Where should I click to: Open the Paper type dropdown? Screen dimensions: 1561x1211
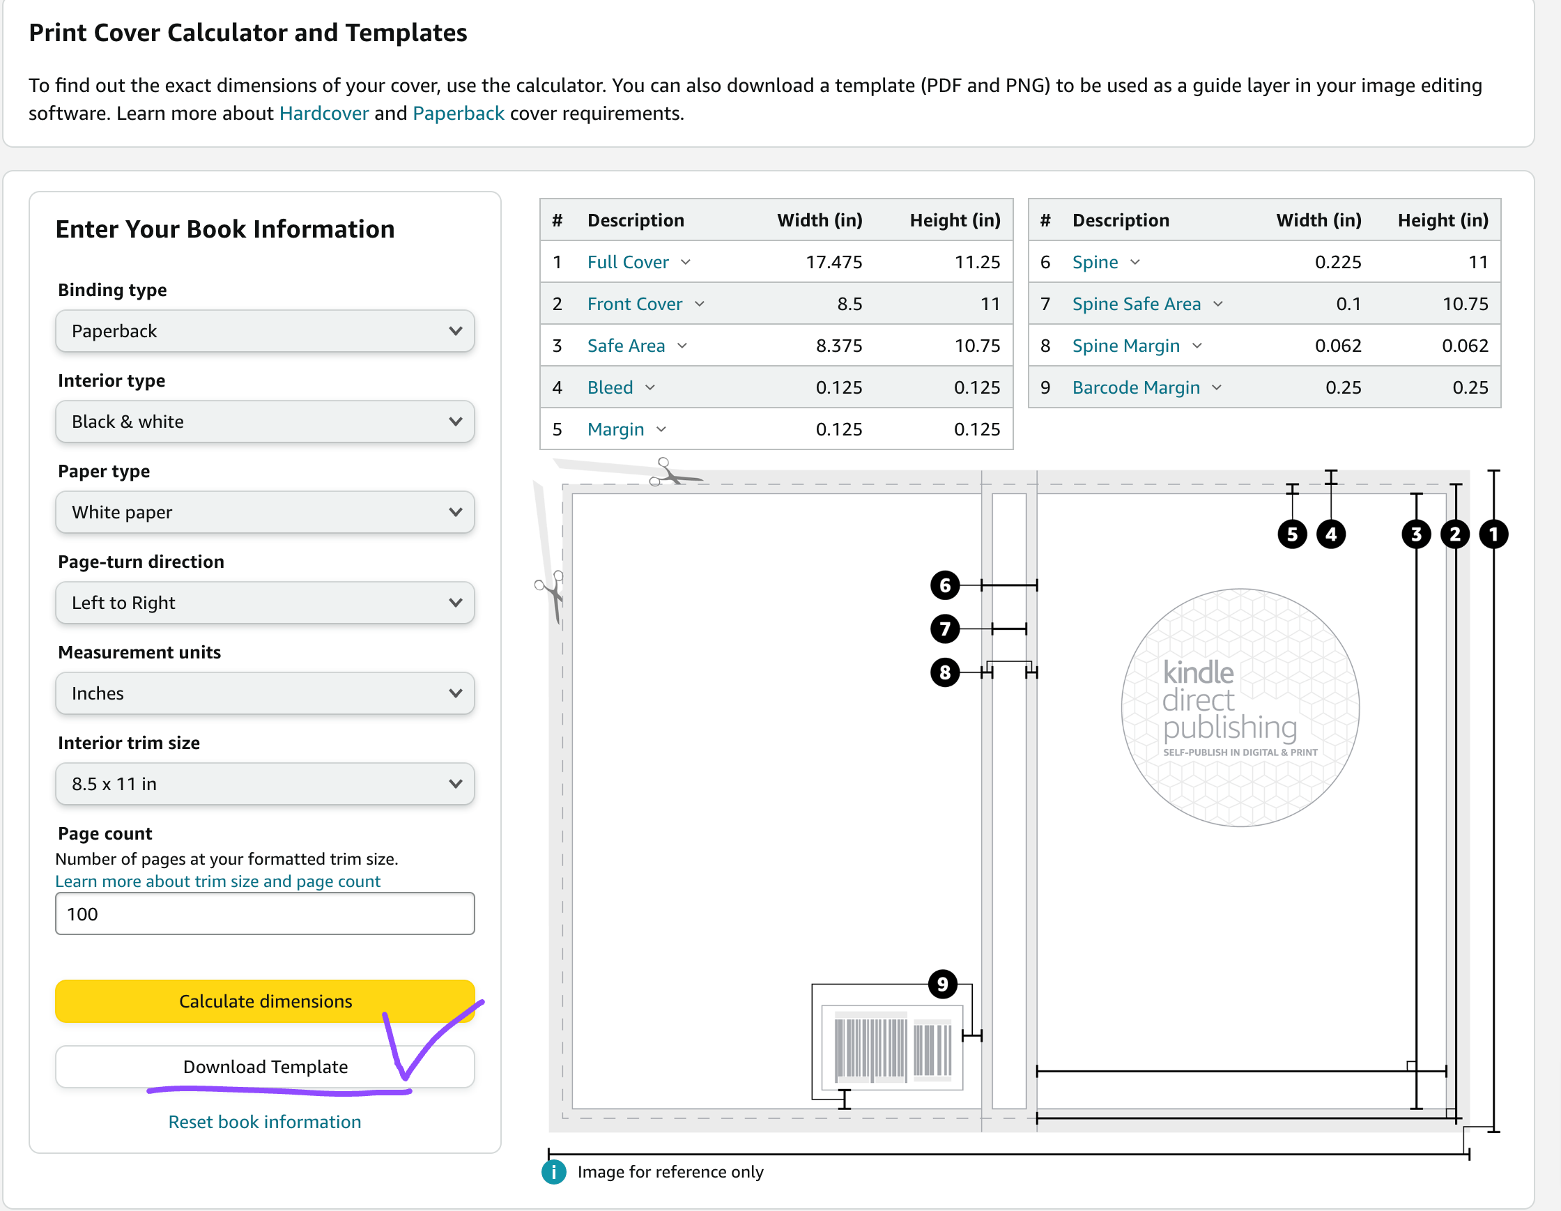point(264,512)
